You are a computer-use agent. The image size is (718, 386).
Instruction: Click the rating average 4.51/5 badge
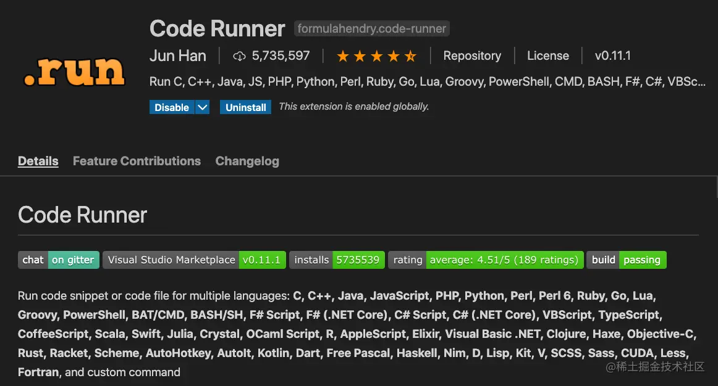click(486, 260)
